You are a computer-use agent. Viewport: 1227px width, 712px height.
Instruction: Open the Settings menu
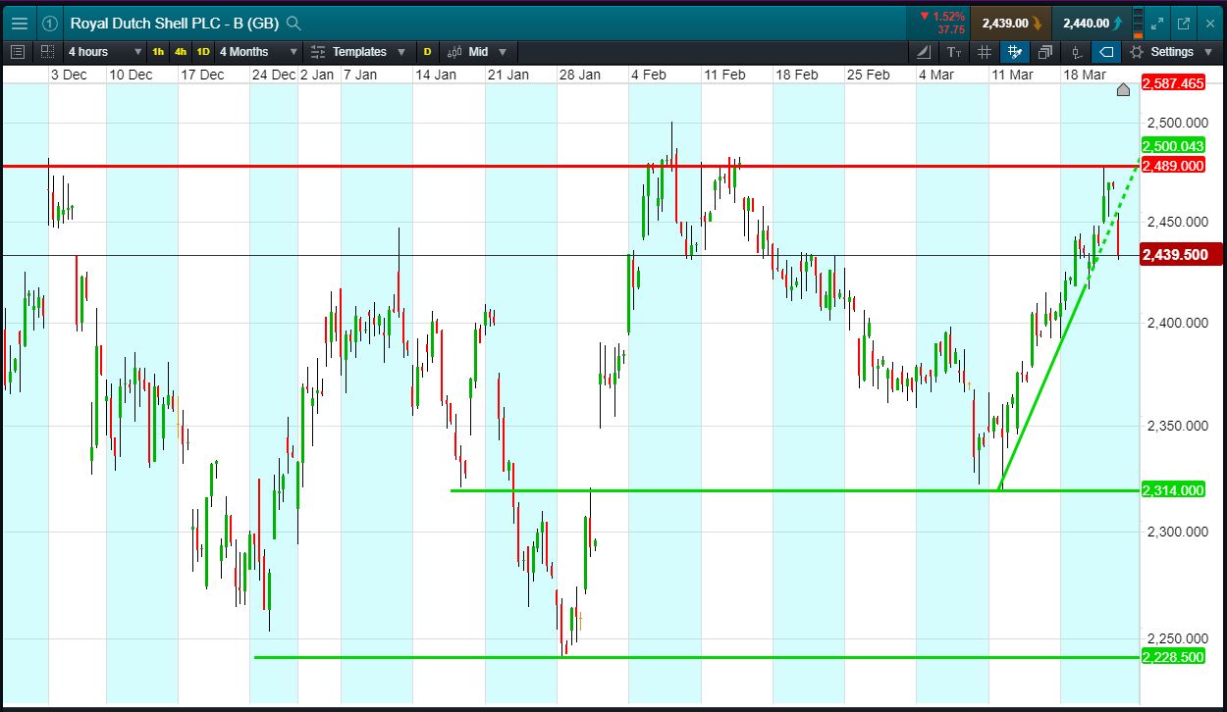pyautogui.click(x=1172, y=51)
